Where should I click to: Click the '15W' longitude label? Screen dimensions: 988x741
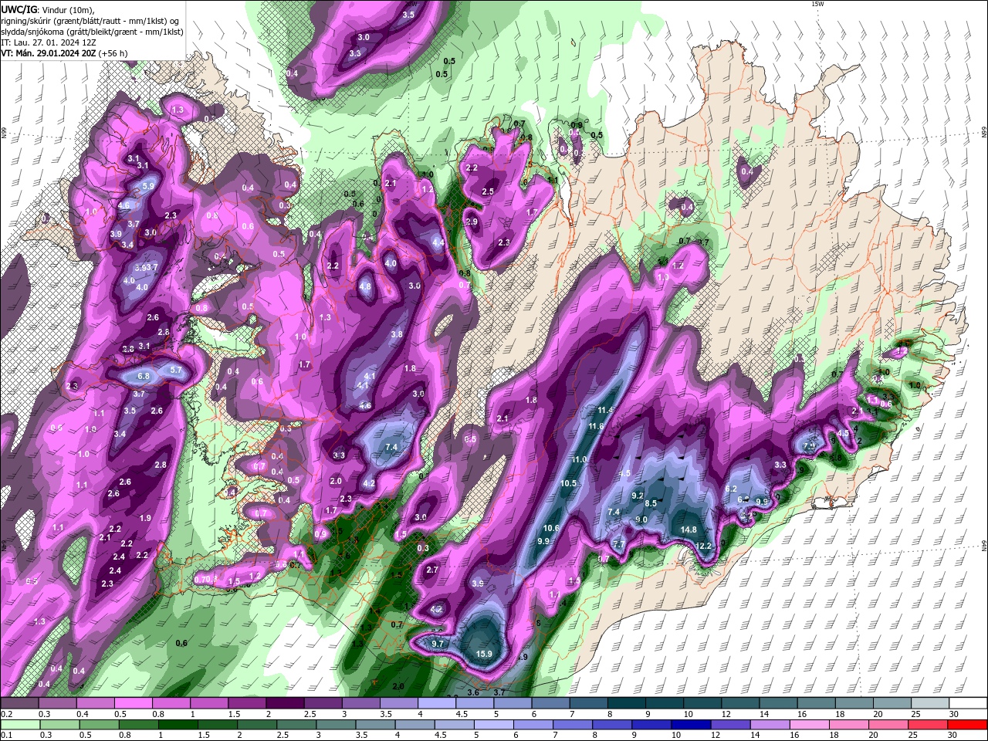pyautogui.click(x=817, y=4)
